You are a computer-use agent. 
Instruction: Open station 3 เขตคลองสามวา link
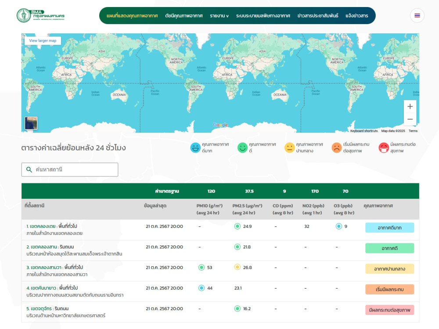(x=44, y=268)
